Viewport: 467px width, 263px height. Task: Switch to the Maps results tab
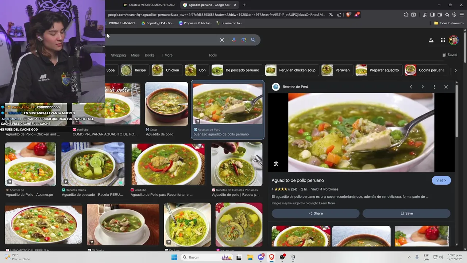(x=135, y=55)
